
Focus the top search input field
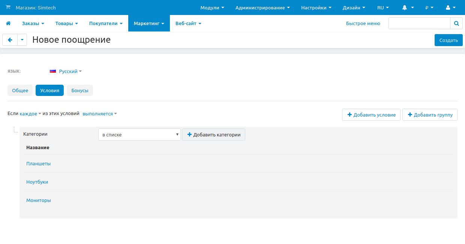419,23
